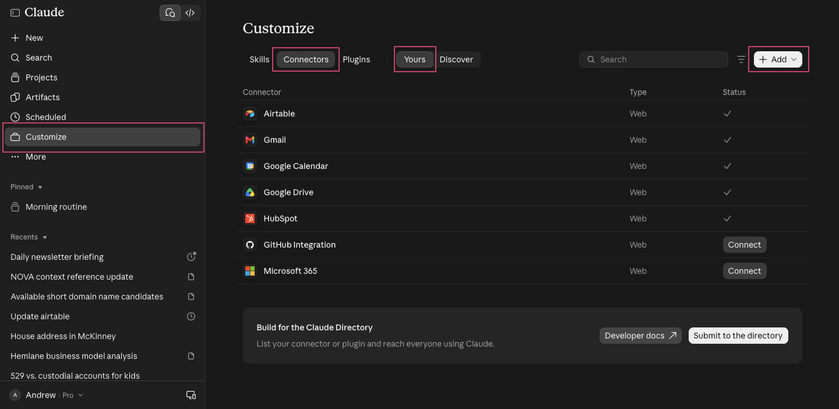The width and height of the screenshot is (839, 409).
Task: Click document icon beside Available short domain name candidates
Action: coord(191,297)
